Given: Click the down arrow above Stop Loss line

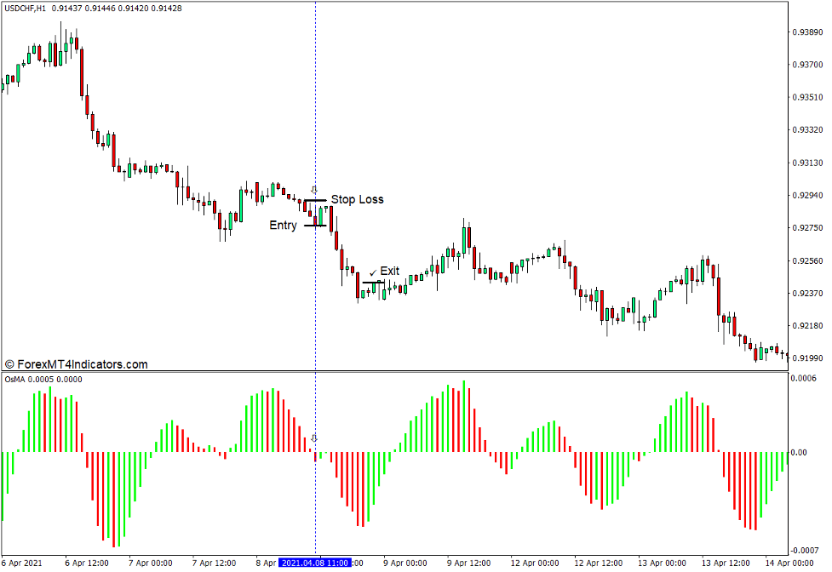Looking at the screenshot, I should (x=313, y=189).
